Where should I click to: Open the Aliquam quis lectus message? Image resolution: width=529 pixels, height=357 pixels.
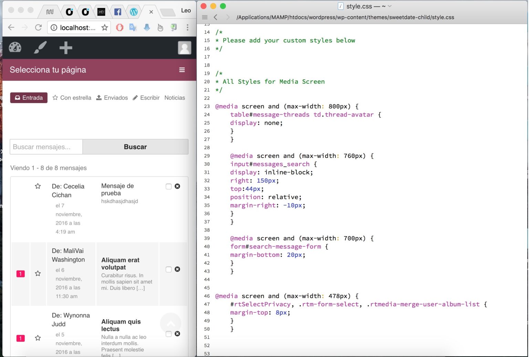tap(121, 325)
